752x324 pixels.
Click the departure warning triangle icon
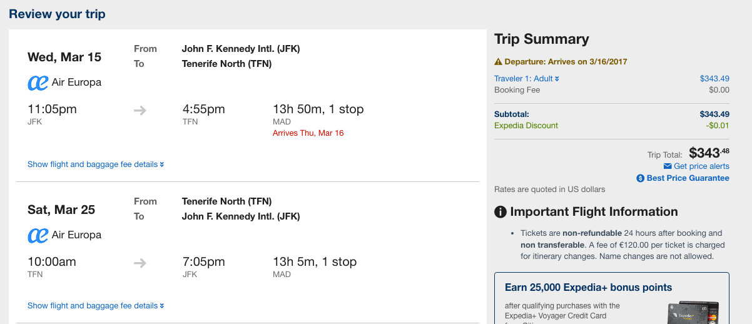click(x=498, y=62)
